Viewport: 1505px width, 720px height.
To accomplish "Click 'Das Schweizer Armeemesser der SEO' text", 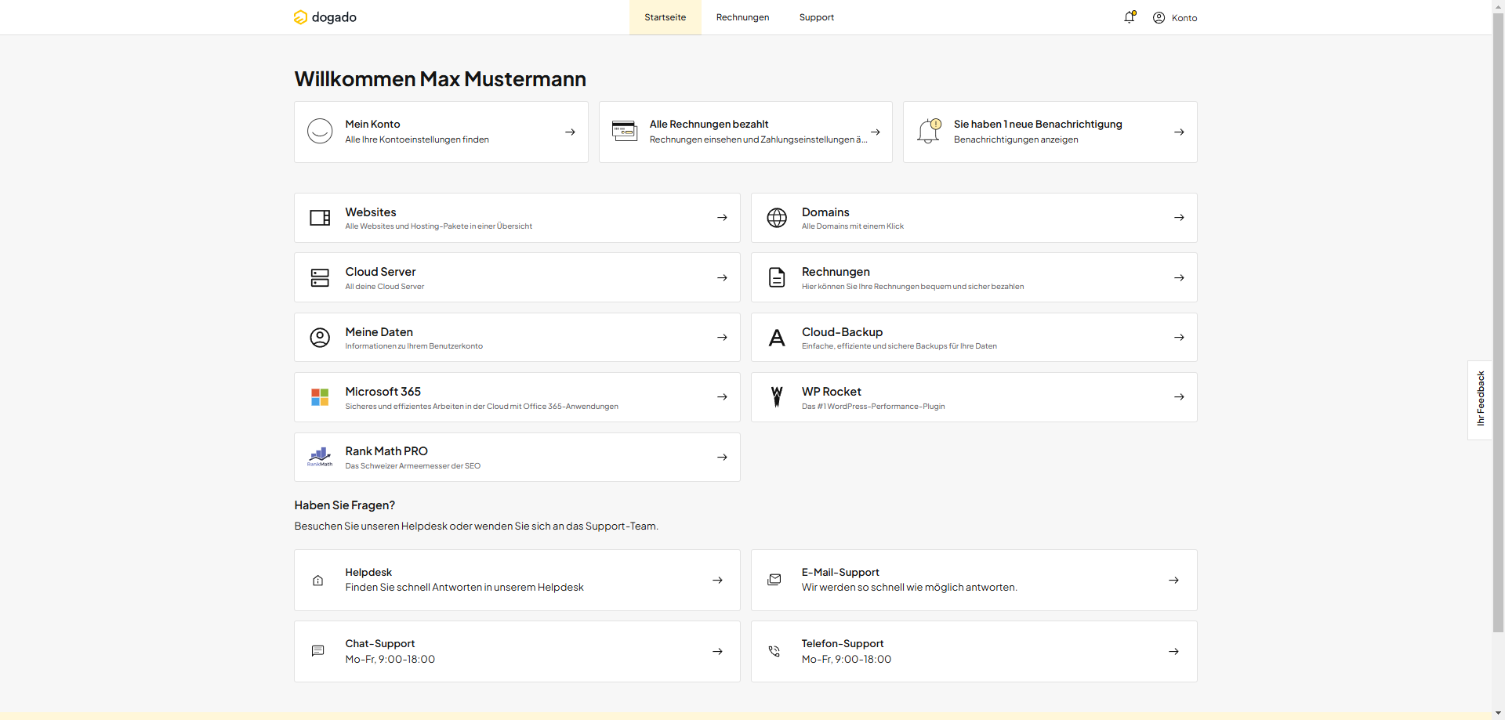I will pyautogui.click(x=413, y=466).
